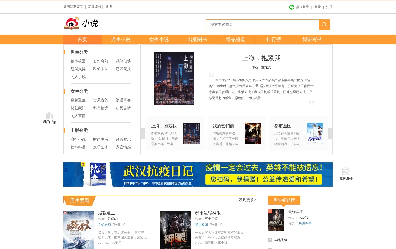Open the 上海，抱紧我 carousel card cover
396x249 pixels.
(192, 134)
